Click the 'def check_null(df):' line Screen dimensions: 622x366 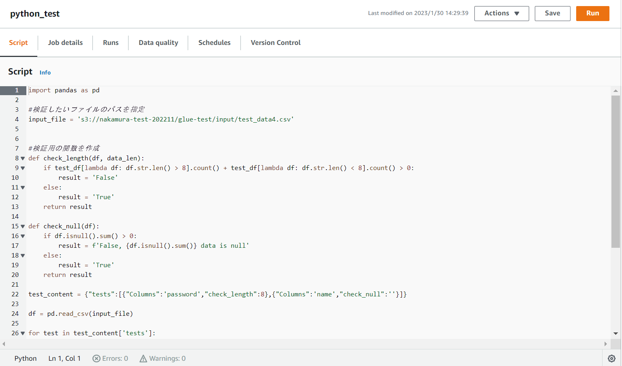[x=64, y=226]
